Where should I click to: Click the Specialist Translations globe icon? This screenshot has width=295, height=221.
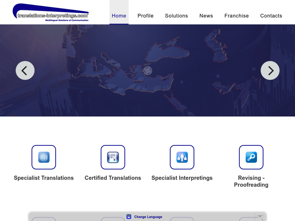tap(44, 157)
